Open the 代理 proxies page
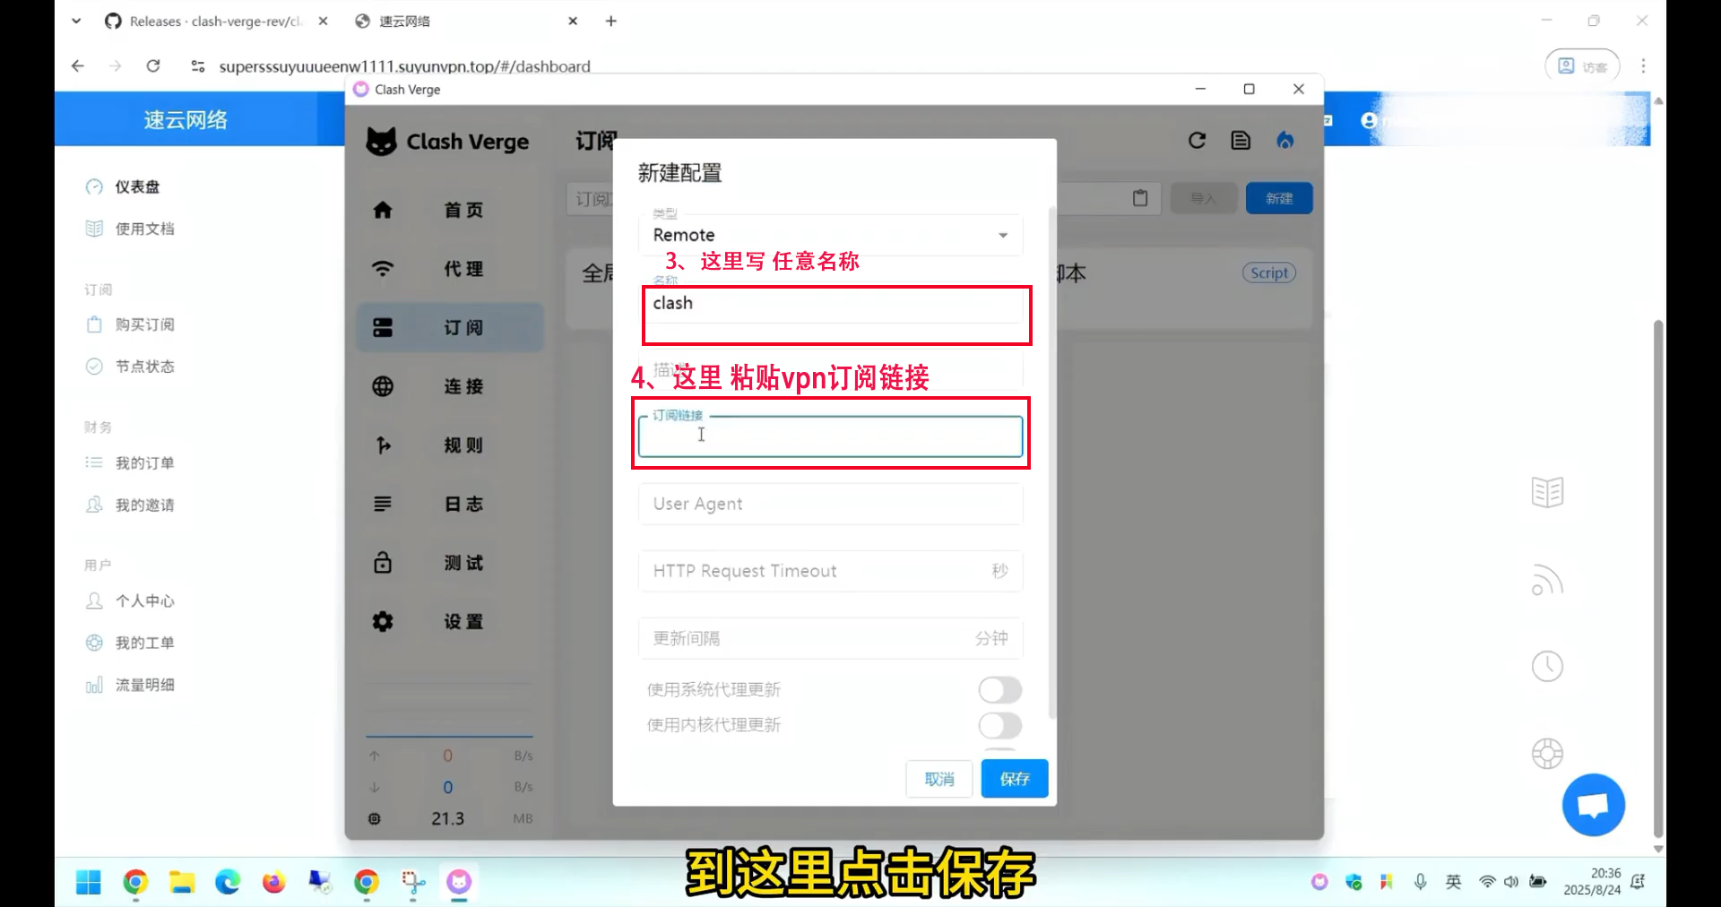This screenshot has width=1721, height=907. (449, 269)
